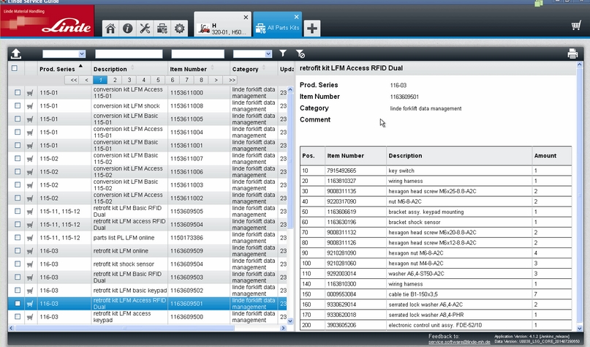This screenshot has height=347, width=590.
Task: Check the row for item 1163609503
Action: tap(18, 277)
